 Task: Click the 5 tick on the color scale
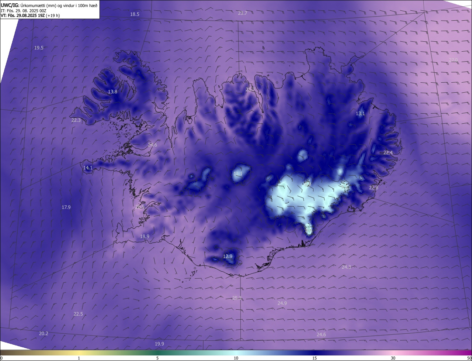(x=157, y=358)
